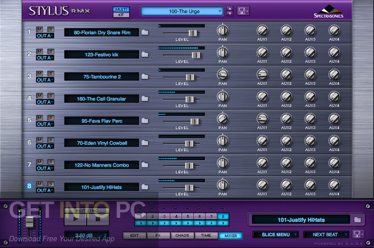The image size is (374, 248).
Task: Switch to the FX page
Action: (158, 235)
